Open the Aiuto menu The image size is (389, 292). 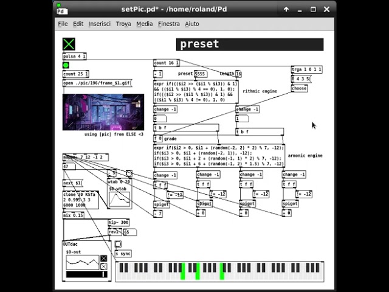tap(192, 24)
